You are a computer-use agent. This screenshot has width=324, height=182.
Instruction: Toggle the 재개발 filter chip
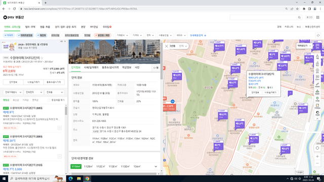point(87,35)
